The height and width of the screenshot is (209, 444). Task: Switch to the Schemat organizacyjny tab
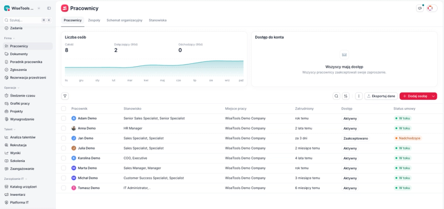(x=124, y=20)
